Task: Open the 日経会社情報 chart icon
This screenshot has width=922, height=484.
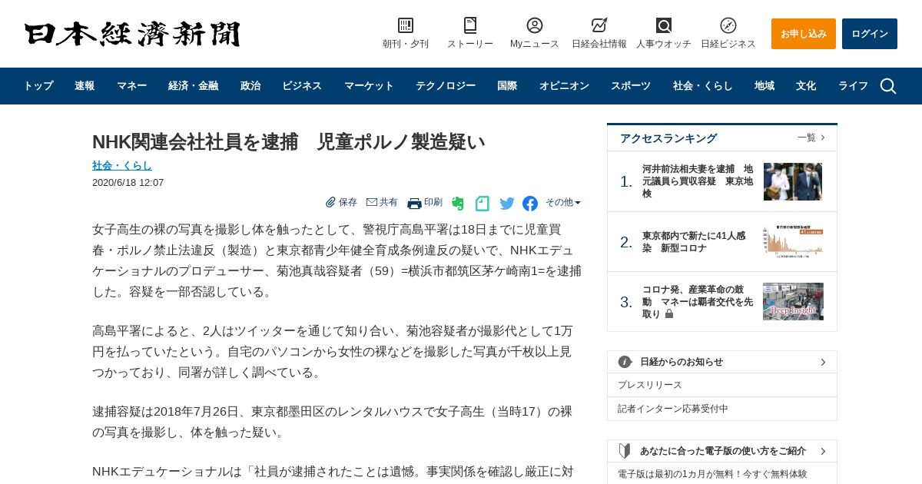Action: [x=599, y=25]
